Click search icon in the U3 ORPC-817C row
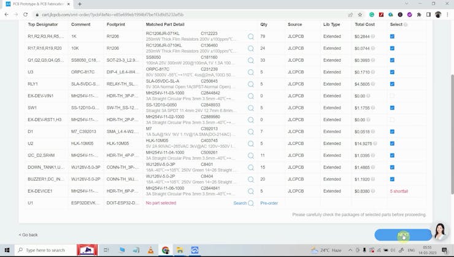Viewport: 454px width, 257px height. coord(250,72)
